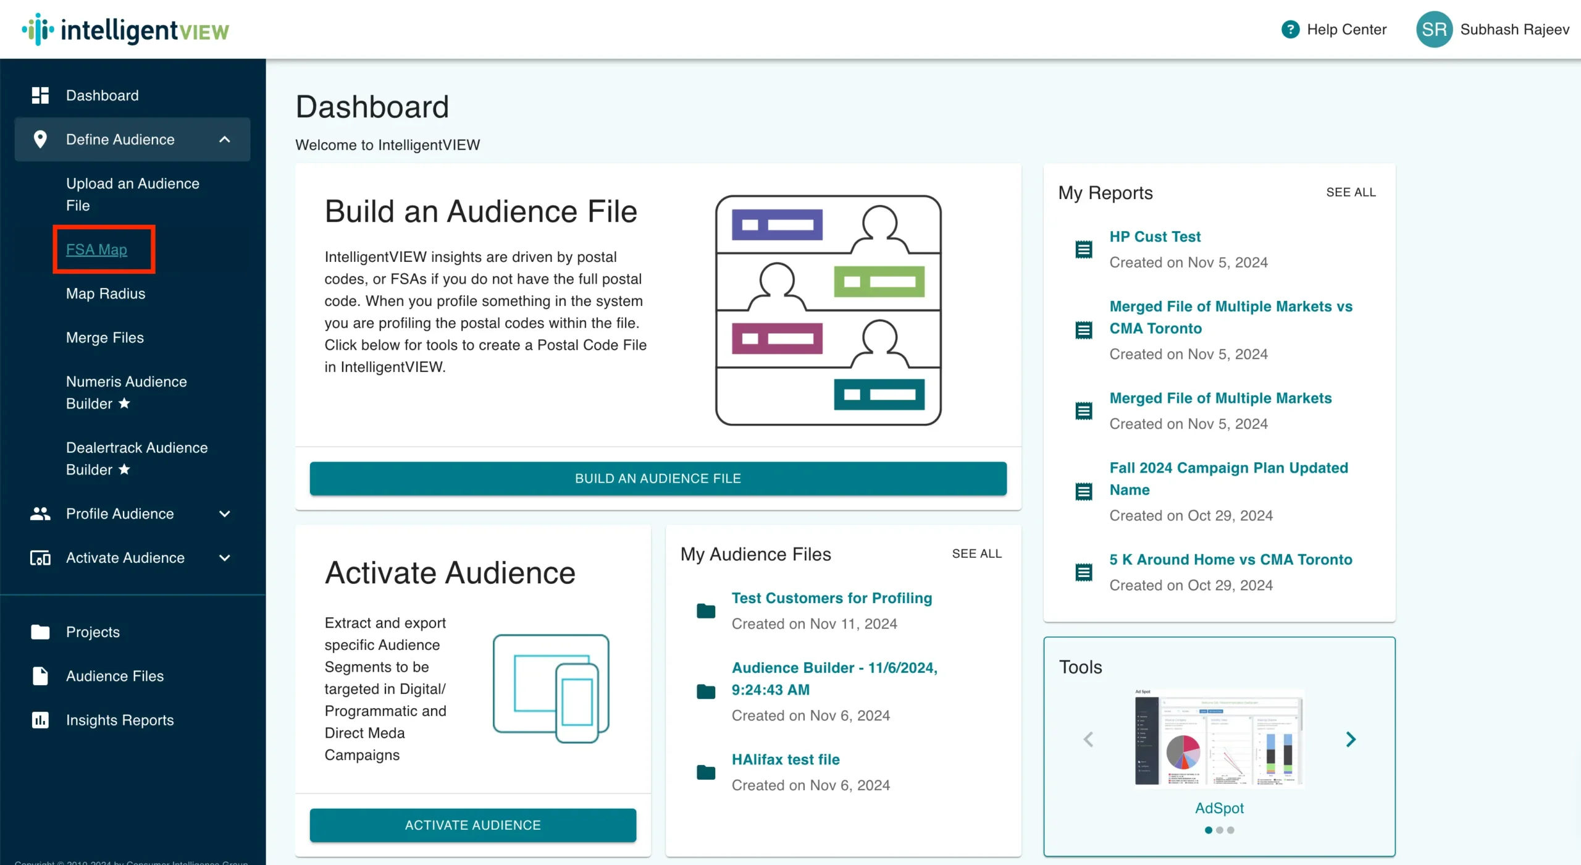Click the Activate Audience sidebar icon
The image size is (1581, 865).
coord(40,558)
